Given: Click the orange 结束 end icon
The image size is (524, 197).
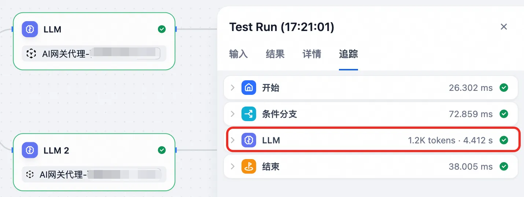Looking at the screenshot, I should (x=249, y=167).
